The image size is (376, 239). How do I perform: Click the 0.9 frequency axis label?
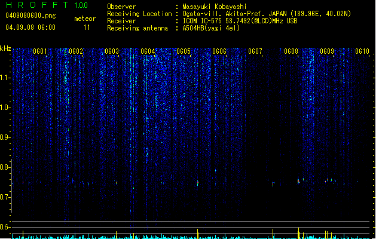(x=5, y=137)
